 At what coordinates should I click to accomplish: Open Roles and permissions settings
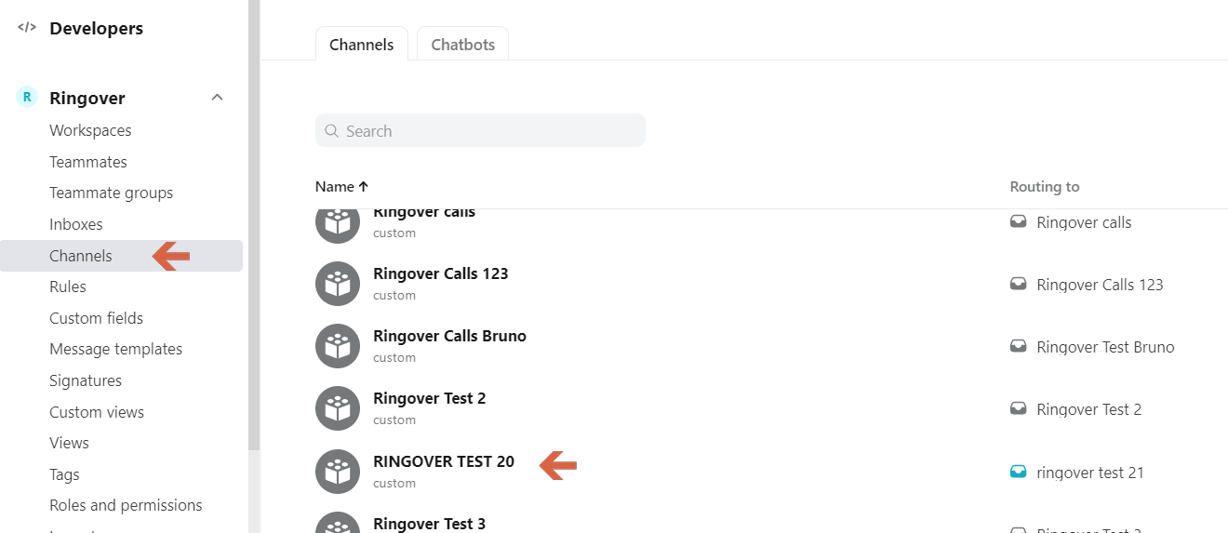tap(126, 505)
